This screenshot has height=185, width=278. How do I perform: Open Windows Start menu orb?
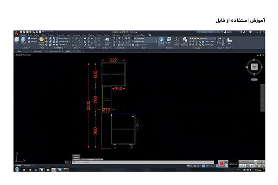17,170
